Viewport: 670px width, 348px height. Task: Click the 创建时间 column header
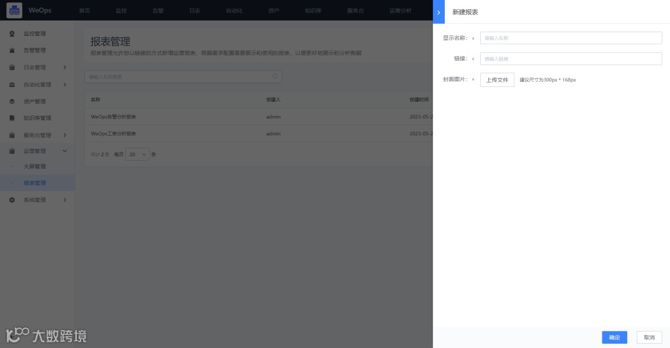click(x=419, y=100)
